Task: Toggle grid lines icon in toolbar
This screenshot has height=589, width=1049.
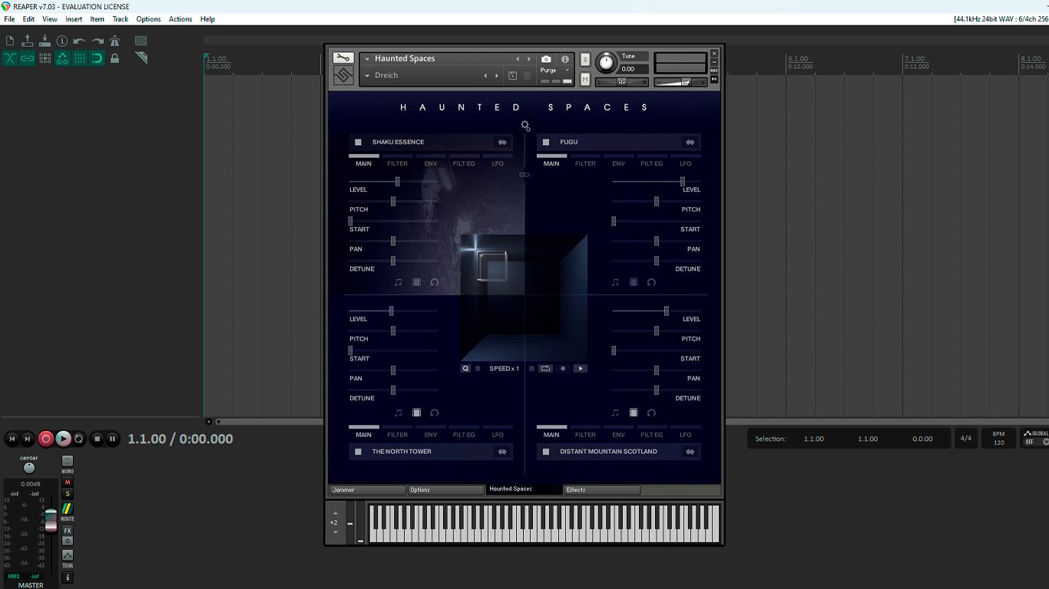Action: pos(80,58)
